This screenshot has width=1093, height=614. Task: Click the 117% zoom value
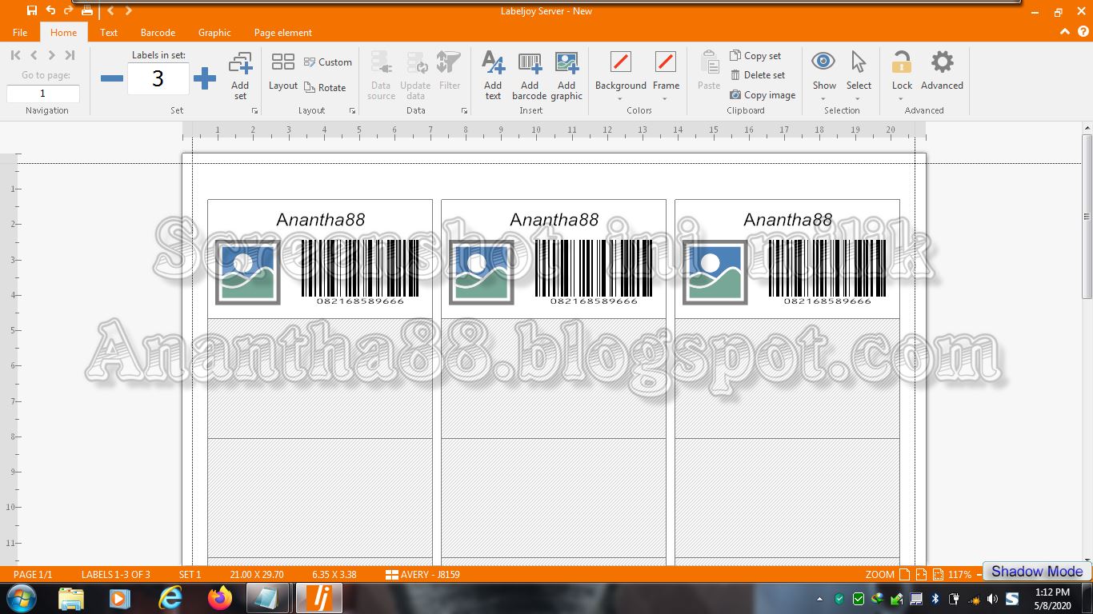[x=959, y=574]
